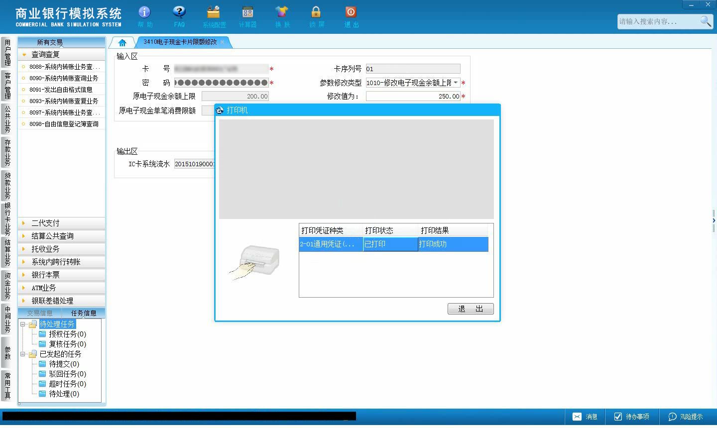
Task: Select the 2-01通用凭证 print row
Action: pyautogui.click(x=393, y=244)
